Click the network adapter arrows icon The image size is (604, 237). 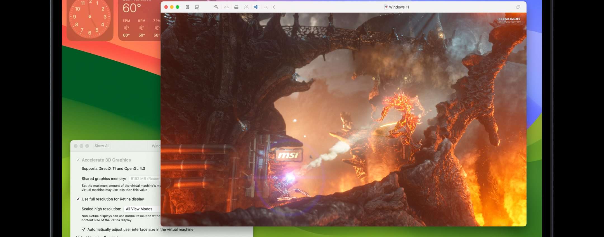(226, 7)
